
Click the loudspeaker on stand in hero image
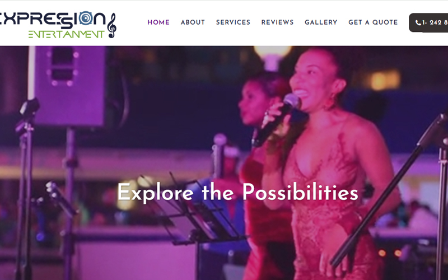point(68,86)
